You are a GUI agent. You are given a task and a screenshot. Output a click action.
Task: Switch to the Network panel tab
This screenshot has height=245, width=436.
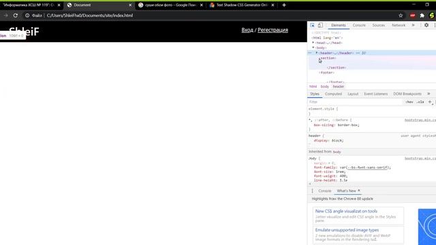[399, 25]
